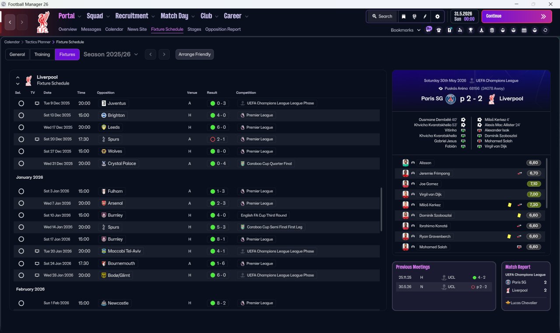Open the Bookmarks dropdown
The width and height of the screenshot is (560, 333).
point(406,30)
